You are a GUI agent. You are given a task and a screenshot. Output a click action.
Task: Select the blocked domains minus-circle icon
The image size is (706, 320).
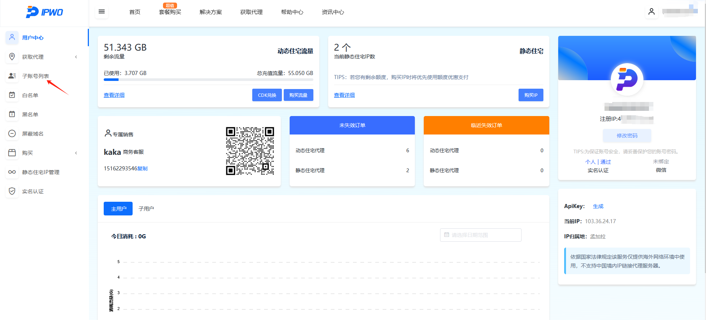click(12, 133)
